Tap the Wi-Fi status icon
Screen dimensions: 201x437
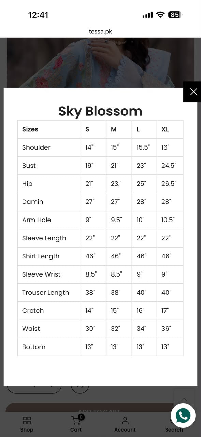point(160,15)
